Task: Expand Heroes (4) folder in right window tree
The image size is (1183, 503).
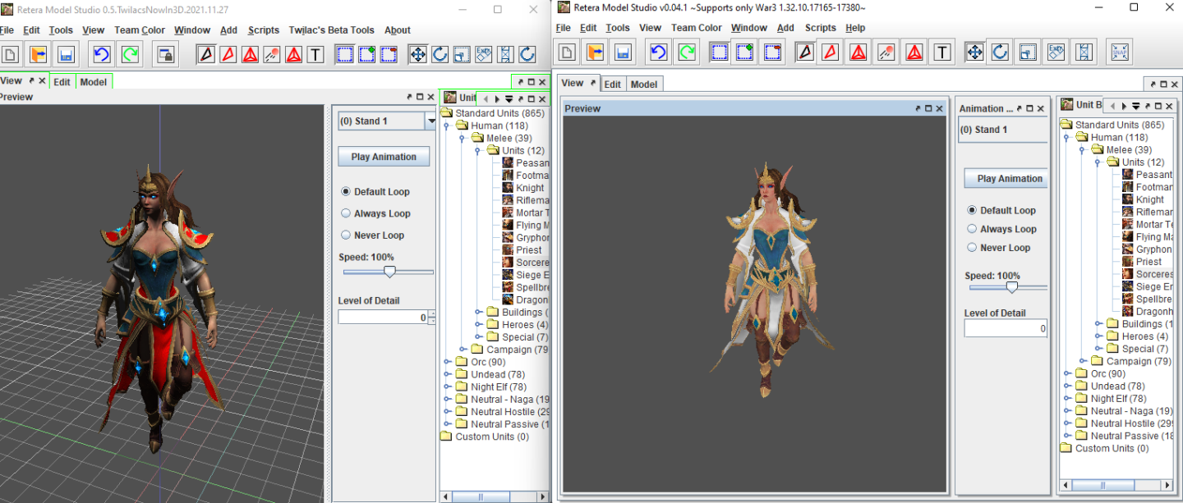Action: (x=1098, y=336)
